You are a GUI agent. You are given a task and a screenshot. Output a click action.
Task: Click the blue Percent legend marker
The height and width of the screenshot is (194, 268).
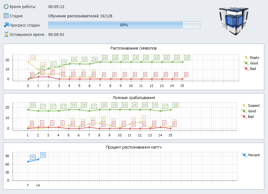coord(244,155)
